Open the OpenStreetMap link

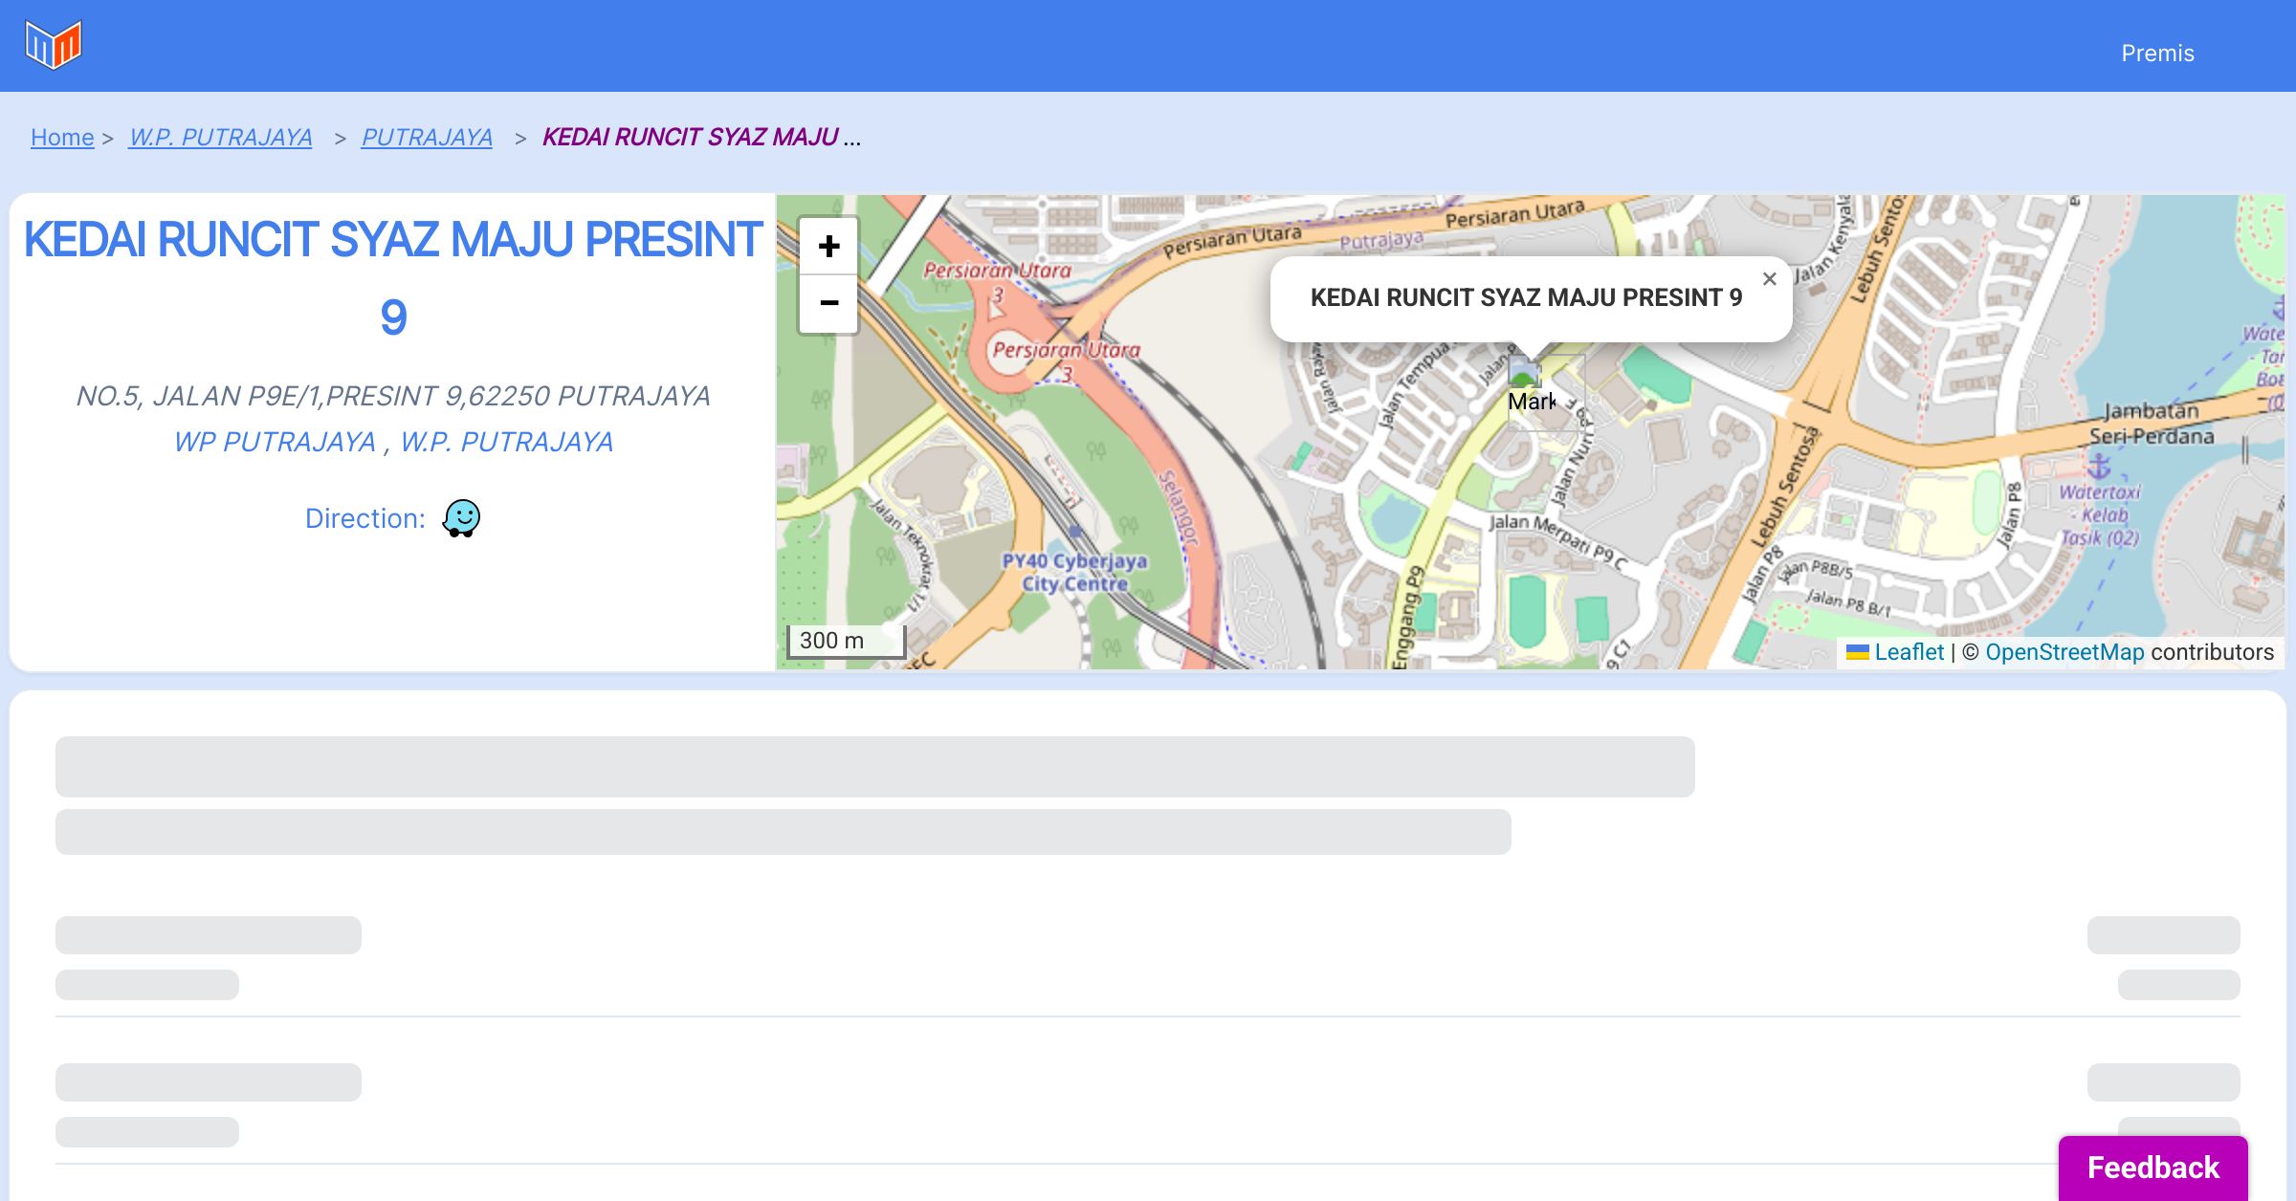[2064, 652]
